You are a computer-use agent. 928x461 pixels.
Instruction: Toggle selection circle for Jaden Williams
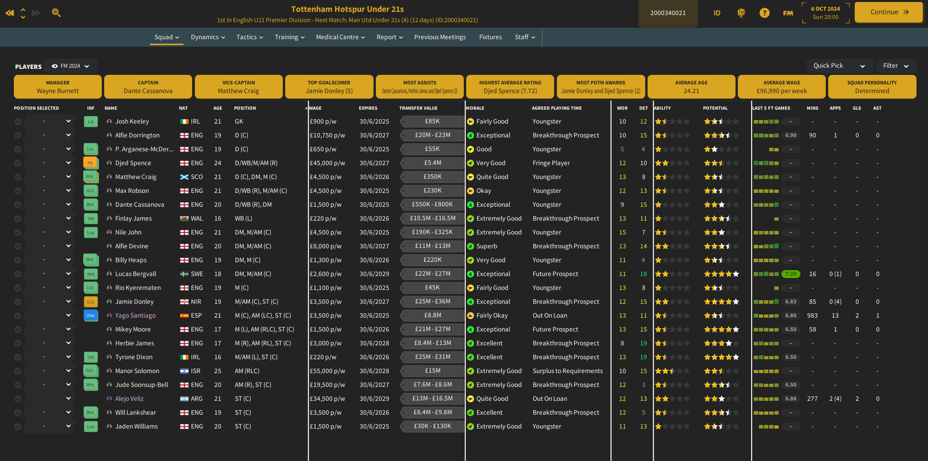pos(18,427)
